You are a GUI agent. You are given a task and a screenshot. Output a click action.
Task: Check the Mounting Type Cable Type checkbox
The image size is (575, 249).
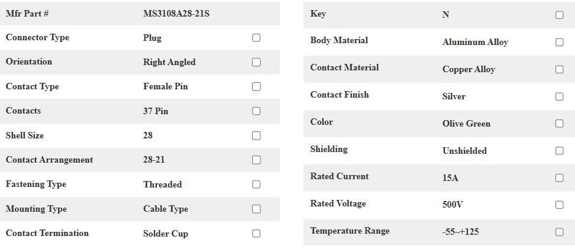point(256,209)
